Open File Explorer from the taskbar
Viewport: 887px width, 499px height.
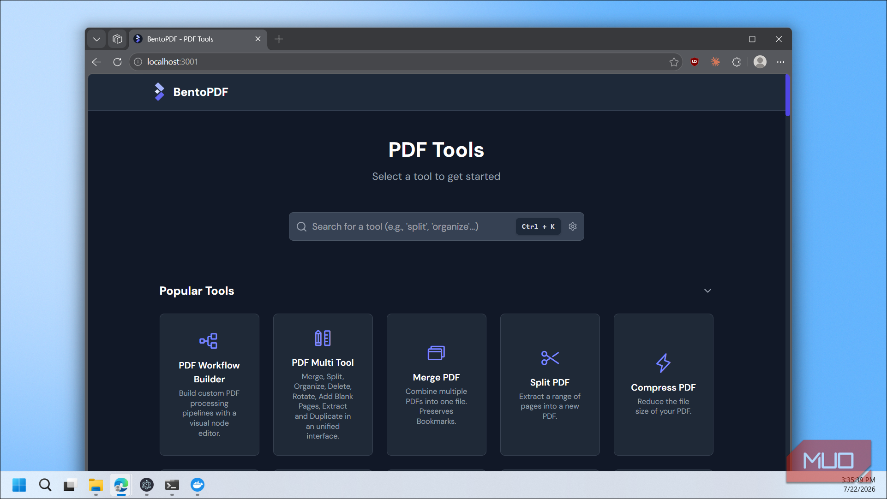click(96, 485)
